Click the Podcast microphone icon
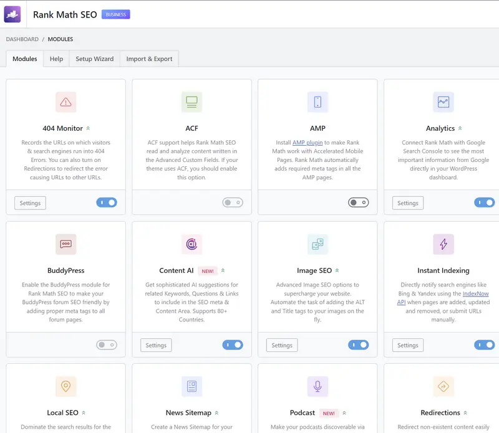The image size is (499, 433). click(x=317, y=386)
